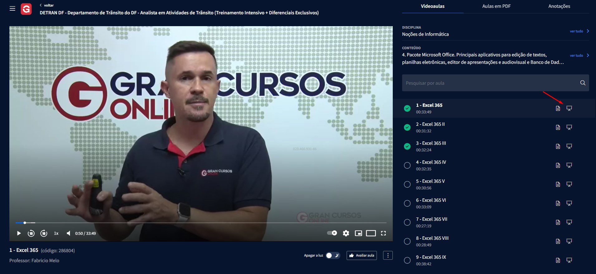Viewport: 596px width, 274px height.
Task: Rewind video 10 seconds
Action: [31, 233]
